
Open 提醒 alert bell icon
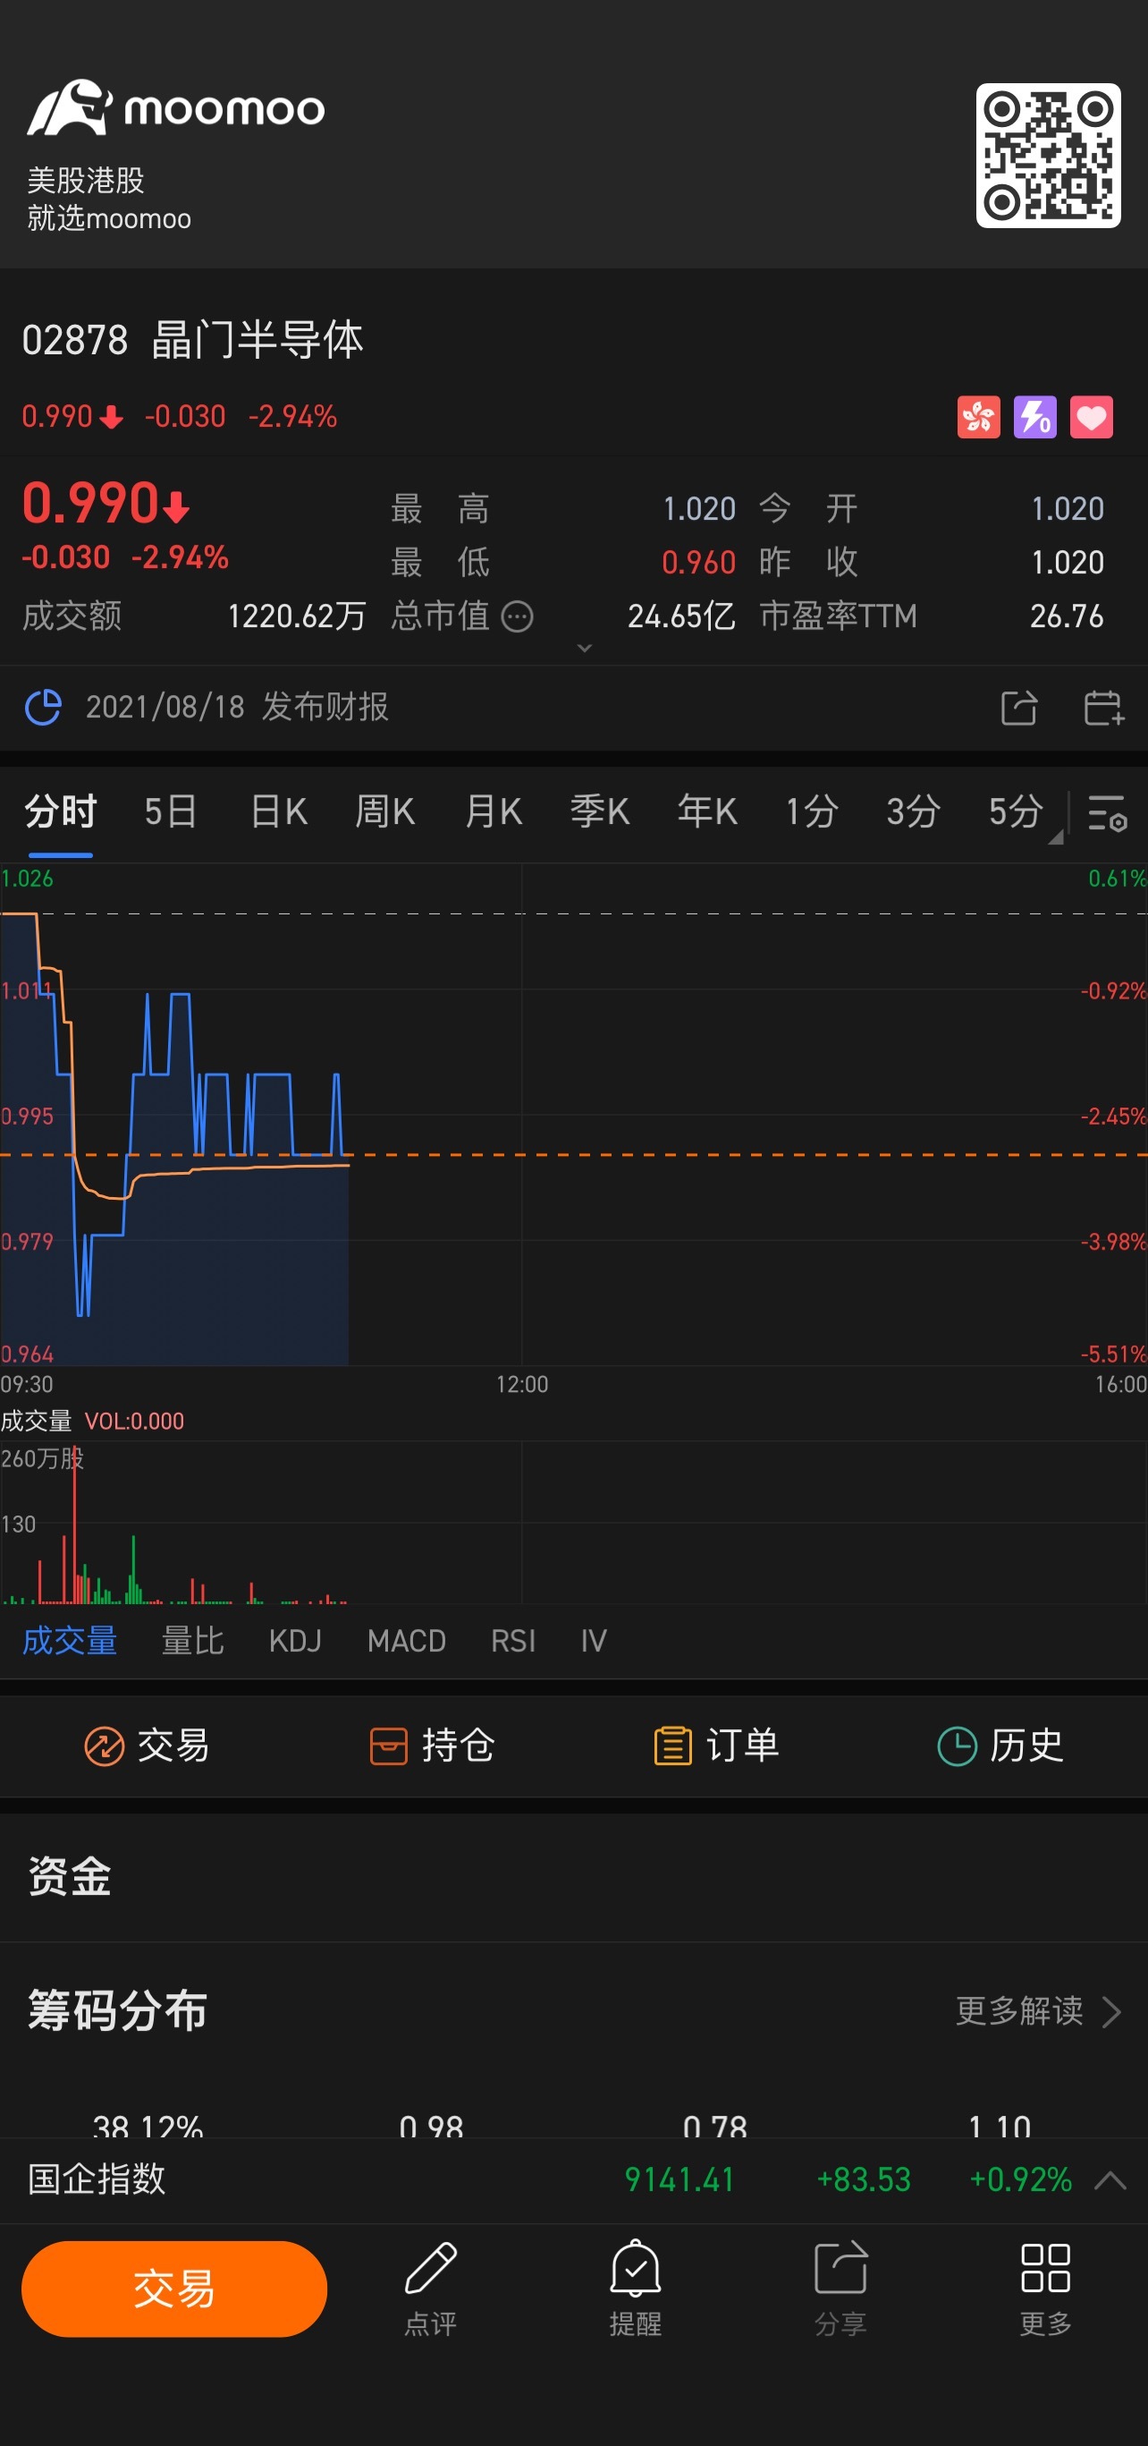coord(635,2289)
